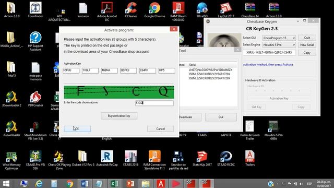This screenshot has width=334, height=188.
Task: Click Quit button in CB KeyGen window
Action: pos(307,38)
